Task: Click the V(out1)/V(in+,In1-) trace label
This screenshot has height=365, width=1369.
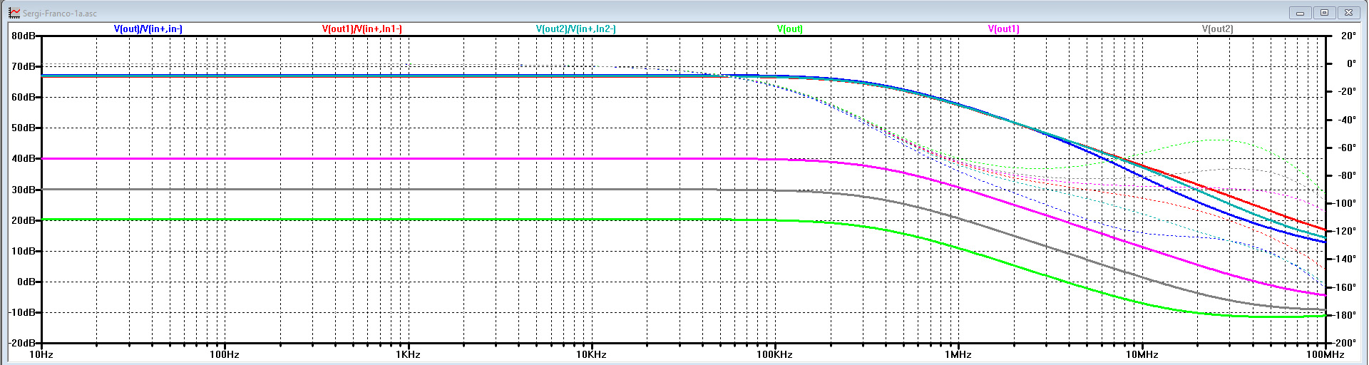Action: point(362,29)
